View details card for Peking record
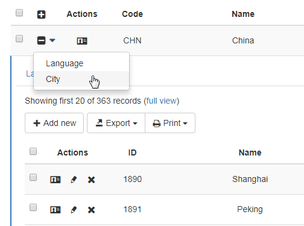 55,210
